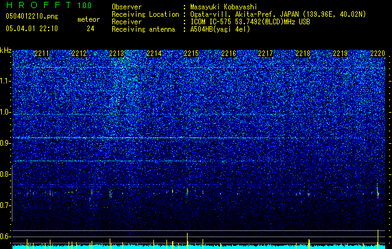Image resolution: width=392 pixels, height=249 pixels.
Task: Click the 2214 time marker
Action: [154, 53]
